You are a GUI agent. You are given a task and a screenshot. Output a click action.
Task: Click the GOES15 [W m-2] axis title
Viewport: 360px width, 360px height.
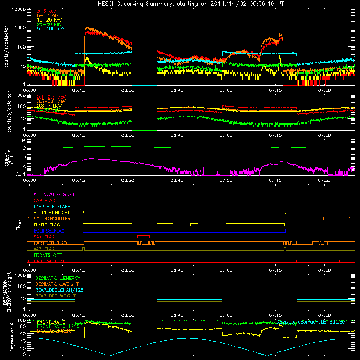[9, 157]
